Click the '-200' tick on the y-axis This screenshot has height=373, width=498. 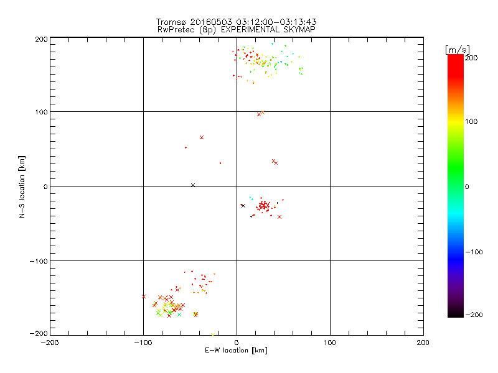coord(39,333)
